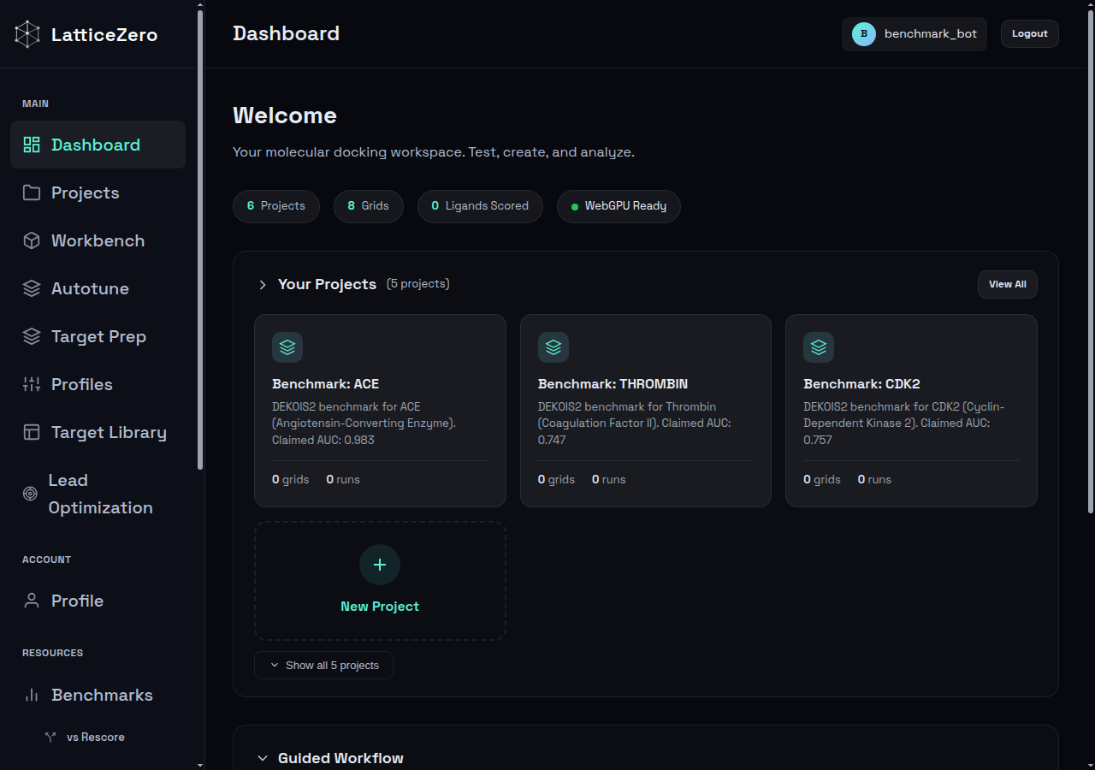Open the Benchmark: THROMBIN project title
Screen dimensions: 1095x770
coord(613,384)
